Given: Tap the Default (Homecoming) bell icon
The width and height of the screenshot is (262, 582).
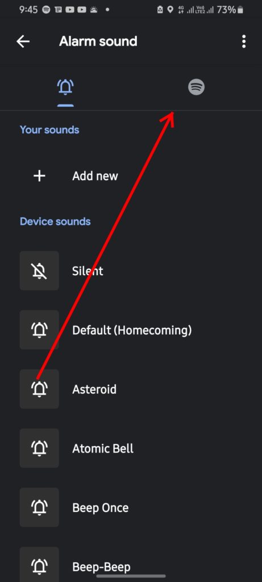Looking at the screenshot, I should tap(39, 330).
